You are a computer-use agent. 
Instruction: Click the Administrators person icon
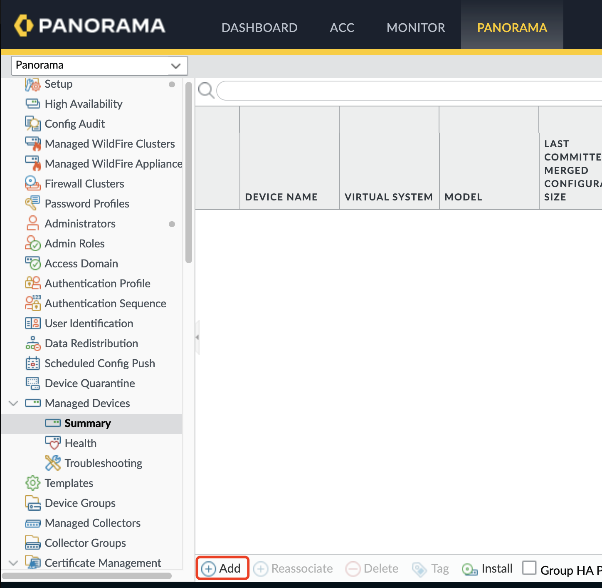[x=33, y=223]
